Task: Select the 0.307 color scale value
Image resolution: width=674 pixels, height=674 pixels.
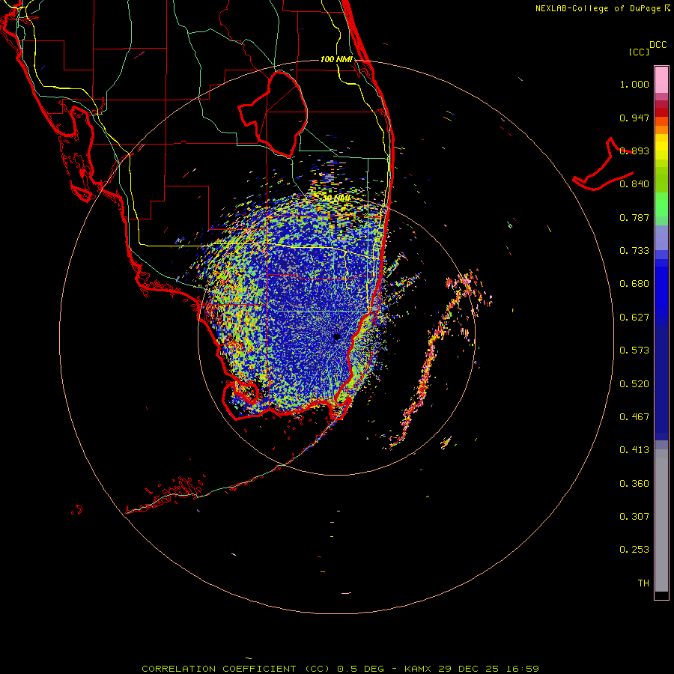Action: coord(634,517)
